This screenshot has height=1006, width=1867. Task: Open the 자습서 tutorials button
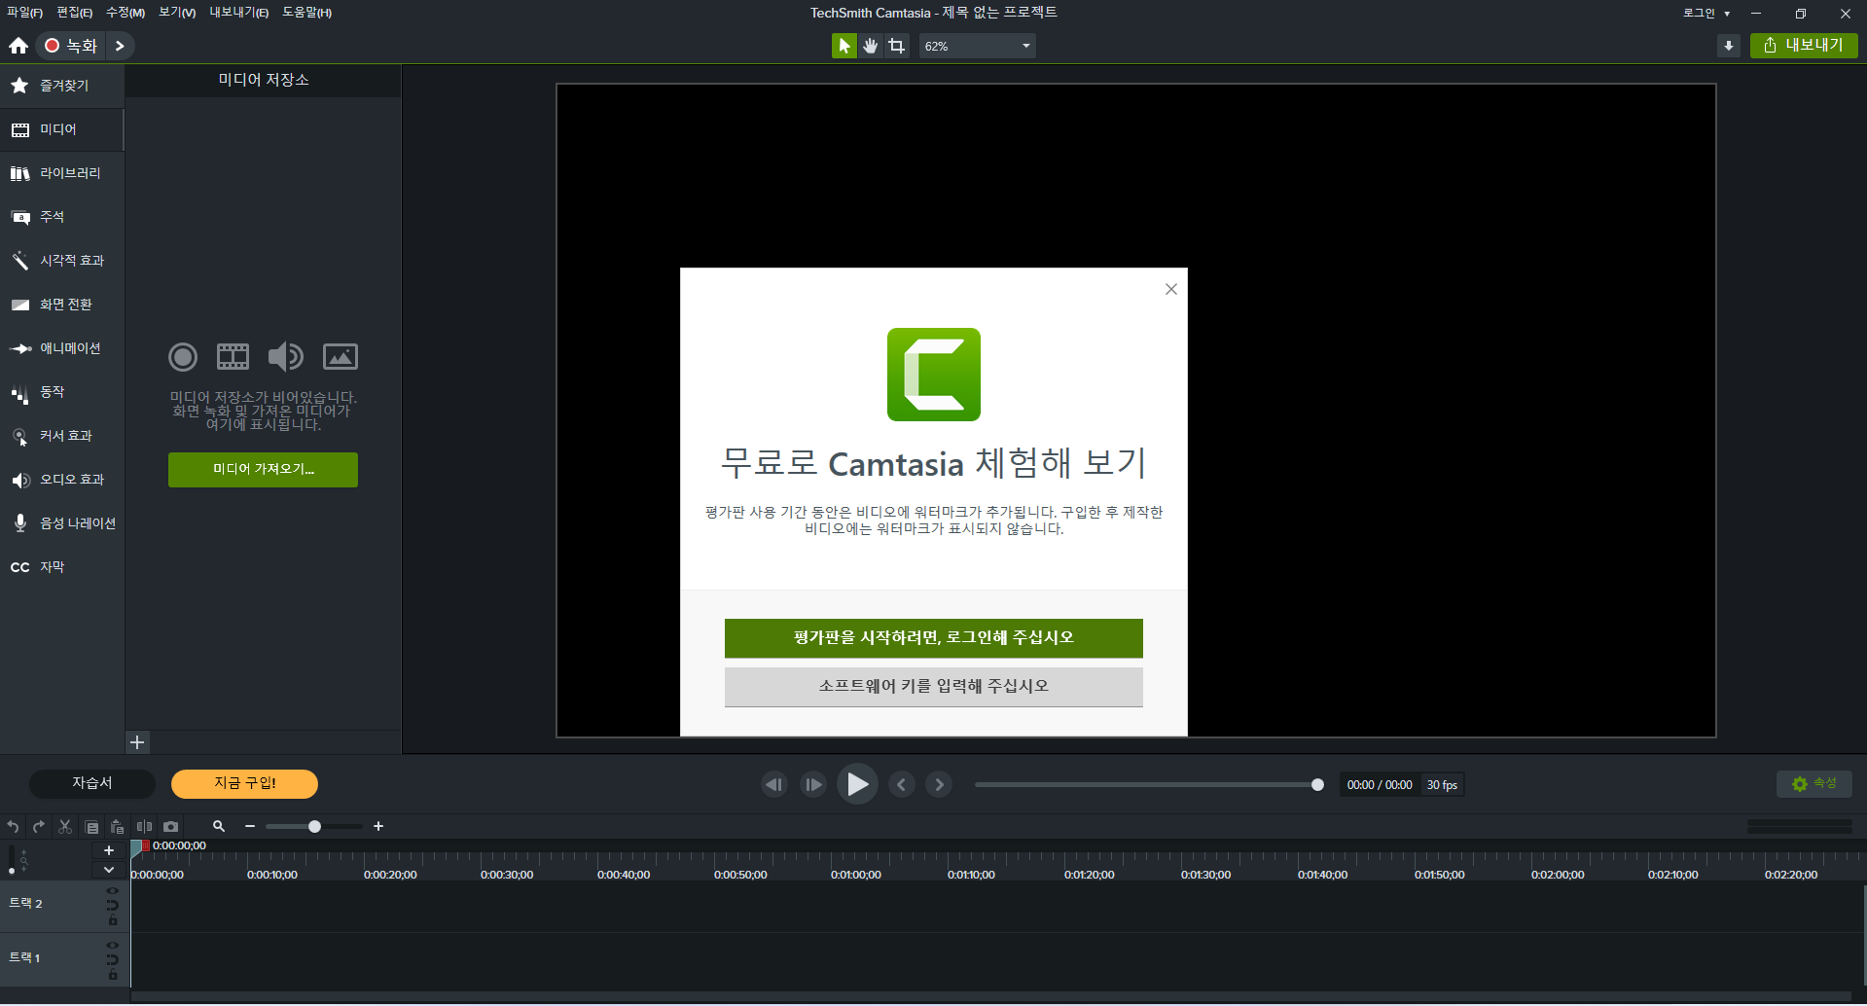pos(92,784)
